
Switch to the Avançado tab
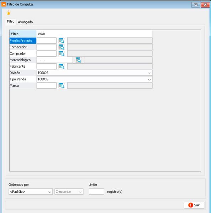[25, 22]
